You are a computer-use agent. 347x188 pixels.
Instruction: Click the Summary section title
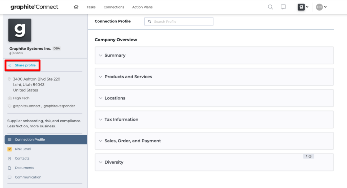point(115,55)
